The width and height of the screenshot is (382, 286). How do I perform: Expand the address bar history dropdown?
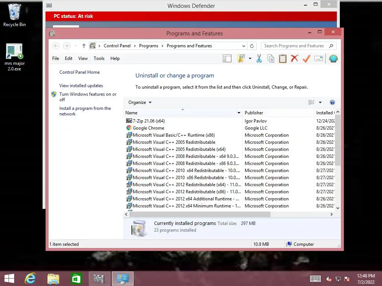click(x=244, y=46)
